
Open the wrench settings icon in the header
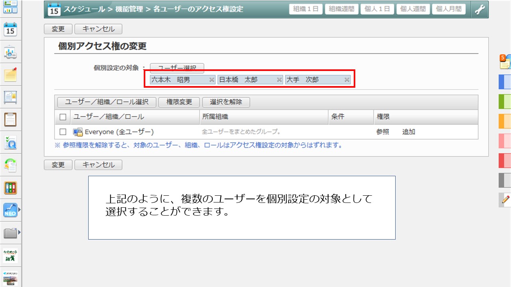(479, 10)
